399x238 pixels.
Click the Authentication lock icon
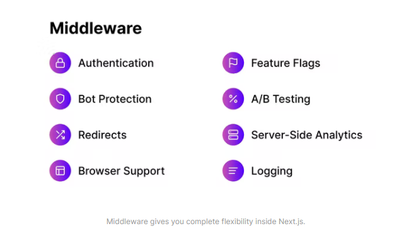click(x=60, y=63)
